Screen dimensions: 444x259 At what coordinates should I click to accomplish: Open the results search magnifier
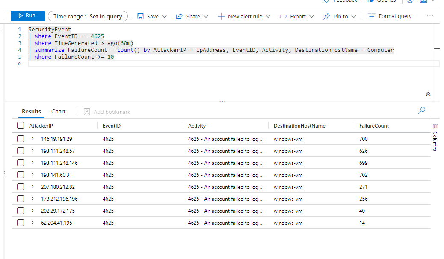tap(421, 110)
